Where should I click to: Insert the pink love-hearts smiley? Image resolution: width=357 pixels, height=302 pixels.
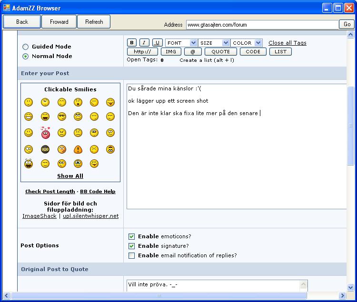pos(45,133)
